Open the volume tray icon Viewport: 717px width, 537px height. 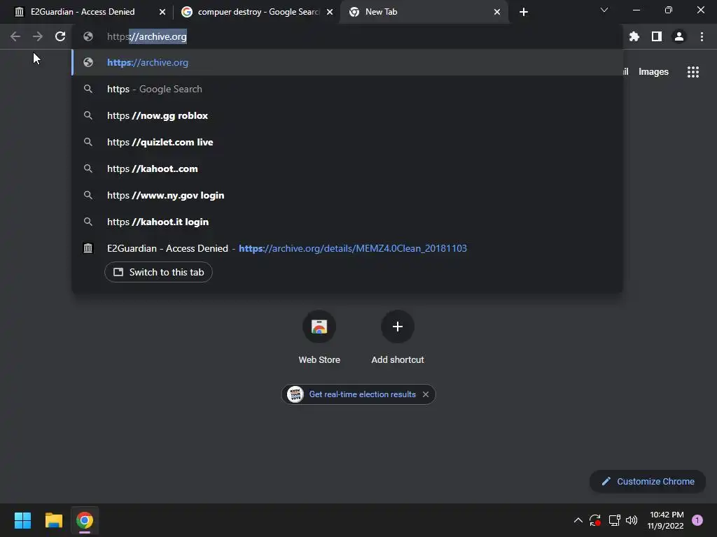point(632,520)
